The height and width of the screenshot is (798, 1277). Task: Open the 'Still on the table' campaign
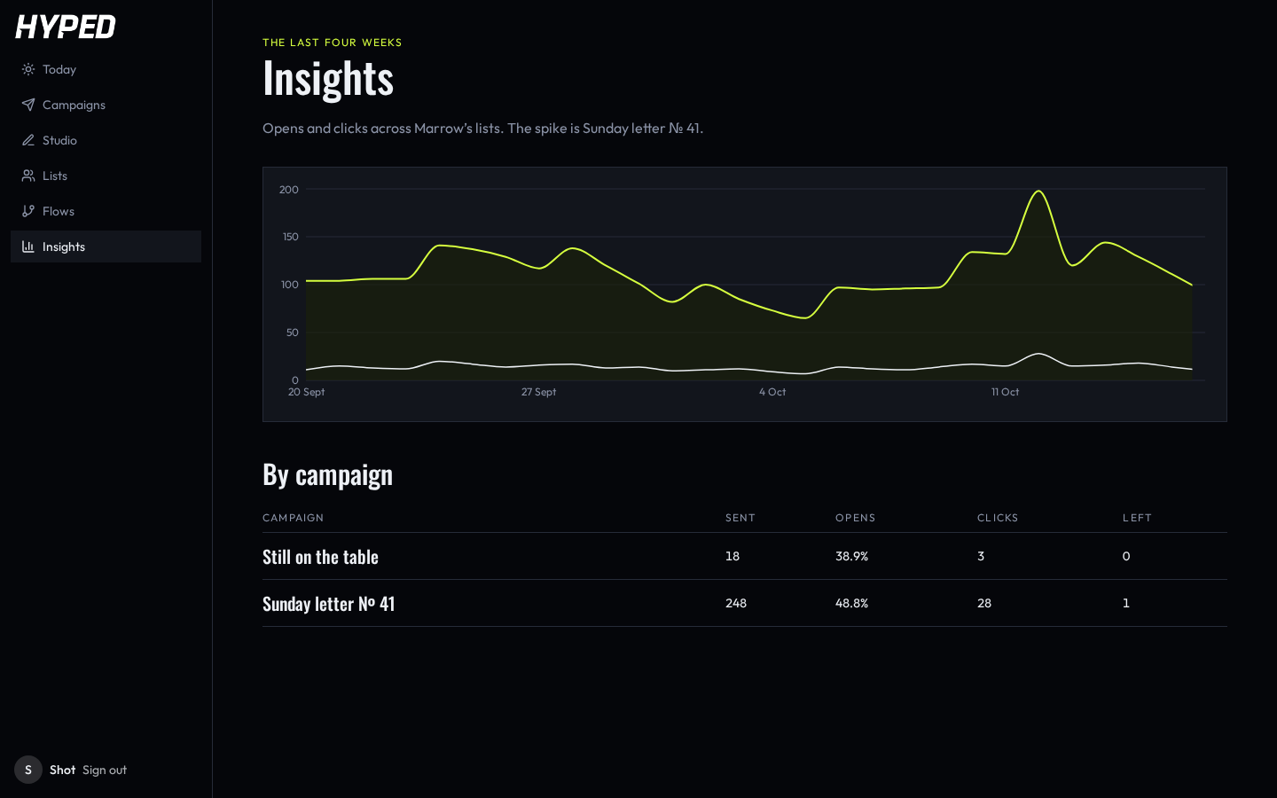[320, 557]
